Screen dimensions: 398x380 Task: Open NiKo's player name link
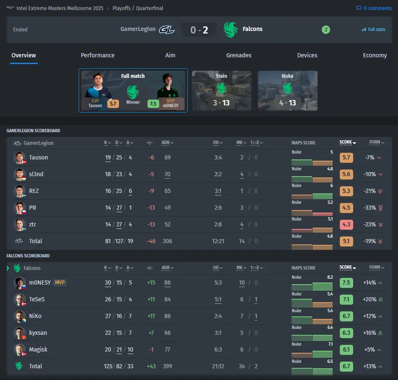(x=35, y=316)
